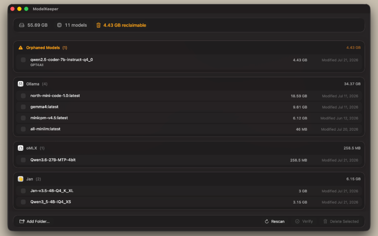Viewport: 378px width, 236px height.
Task: Click the orange trash icon for reclaimable space
Action: click(x=99, y=25)
